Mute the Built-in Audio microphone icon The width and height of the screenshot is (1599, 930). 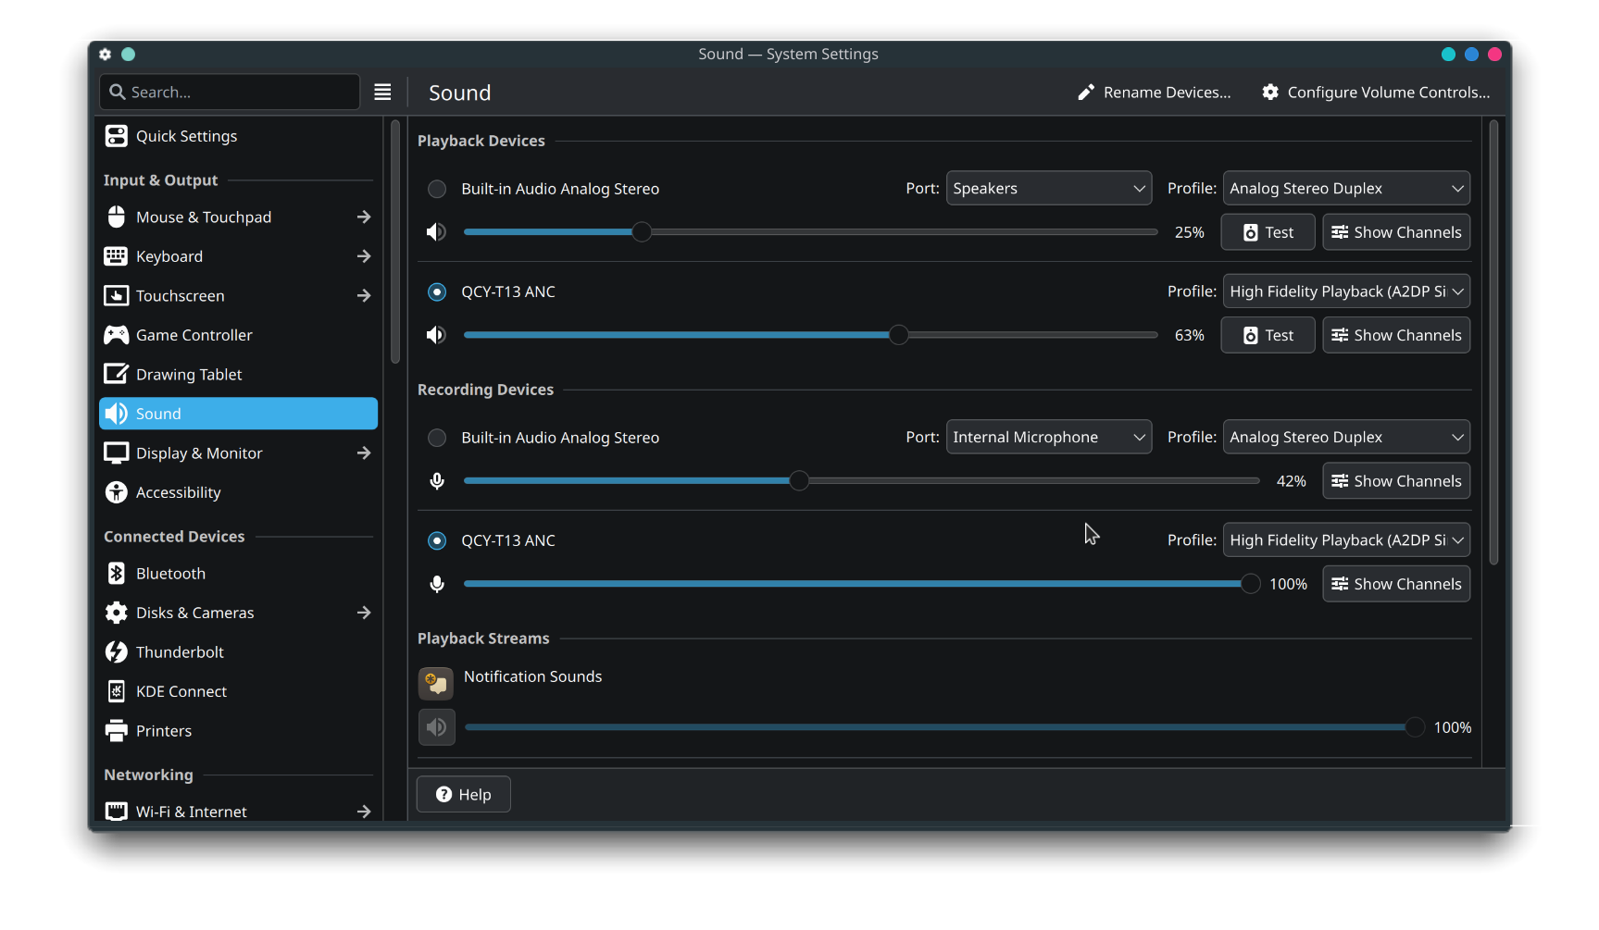(437, 481)
